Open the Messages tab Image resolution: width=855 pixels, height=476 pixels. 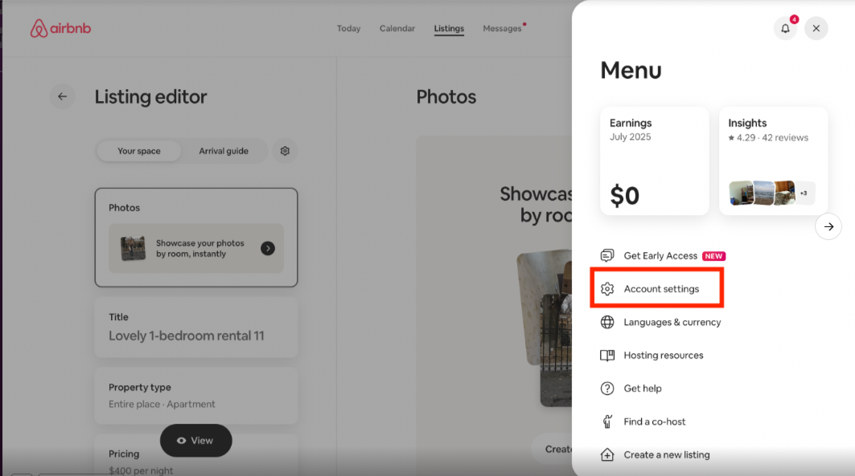[x=502, y=28]
